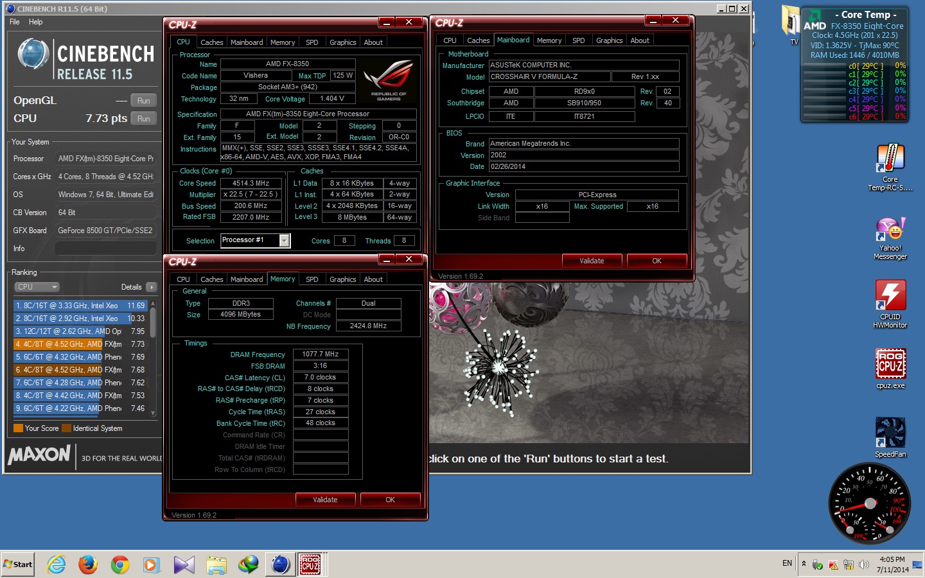Click the network icon in the system tray

[x=849, y=565]
